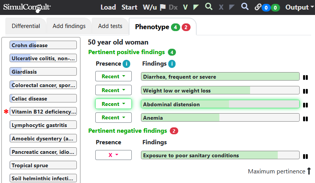Click the Load button in top bar
The height and width of the screenshot is (183, 315).
pos(108,7)
